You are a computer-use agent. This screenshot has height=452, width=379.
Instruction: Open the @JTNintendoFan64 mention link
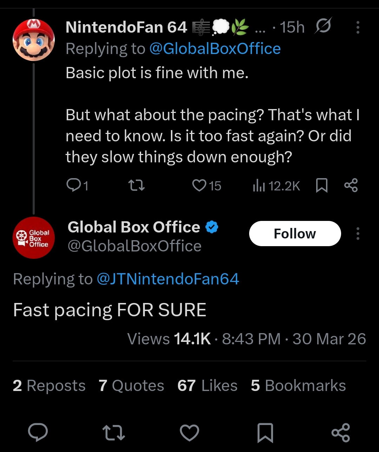[x=168, y=279]
